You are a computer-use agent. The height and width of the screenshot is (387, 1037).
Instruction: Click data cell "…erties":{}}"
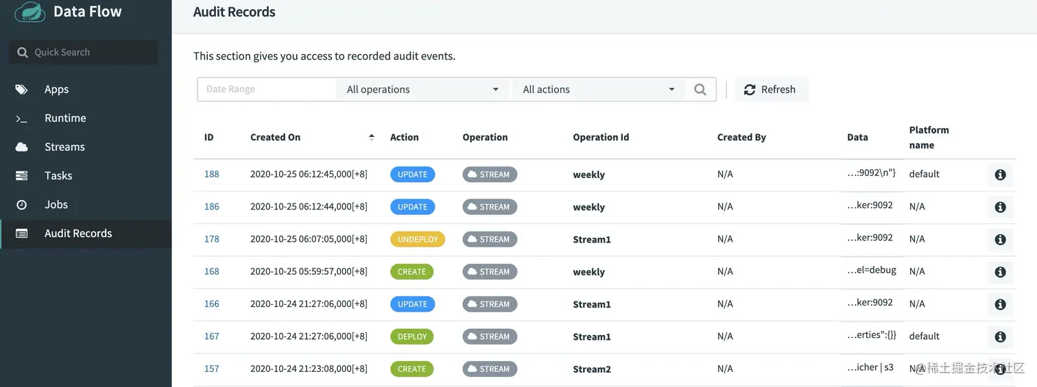(x=872, y=335)
